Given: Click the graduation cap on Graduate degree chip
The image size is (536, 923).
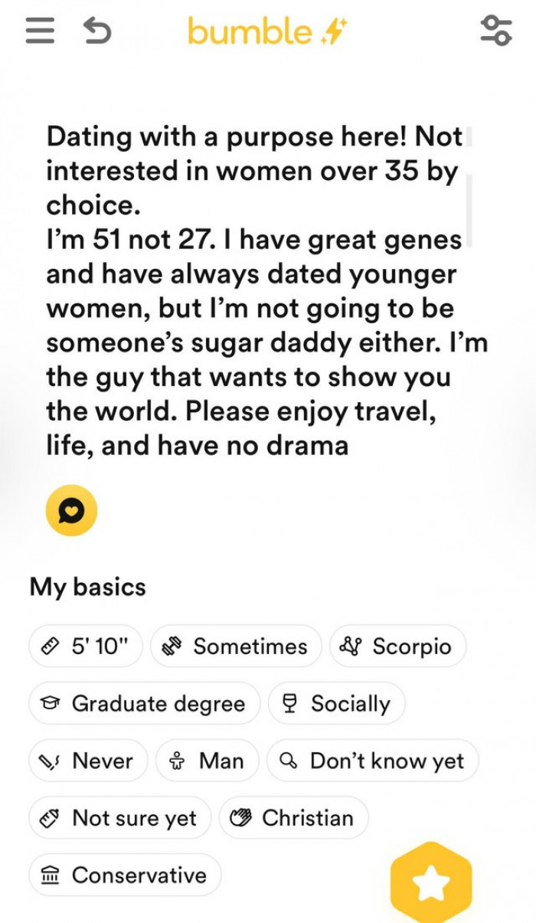Looking at the screenshot, I should point(51,703).
